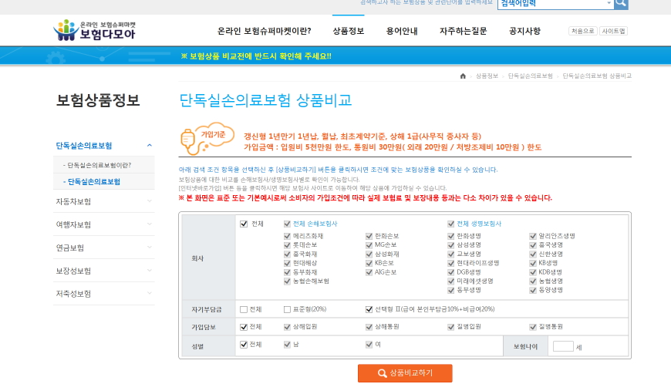This screenshot has width=671, height=384.
Task: Expand the 연금보험 sidebar menu
Action: [149, 248]
